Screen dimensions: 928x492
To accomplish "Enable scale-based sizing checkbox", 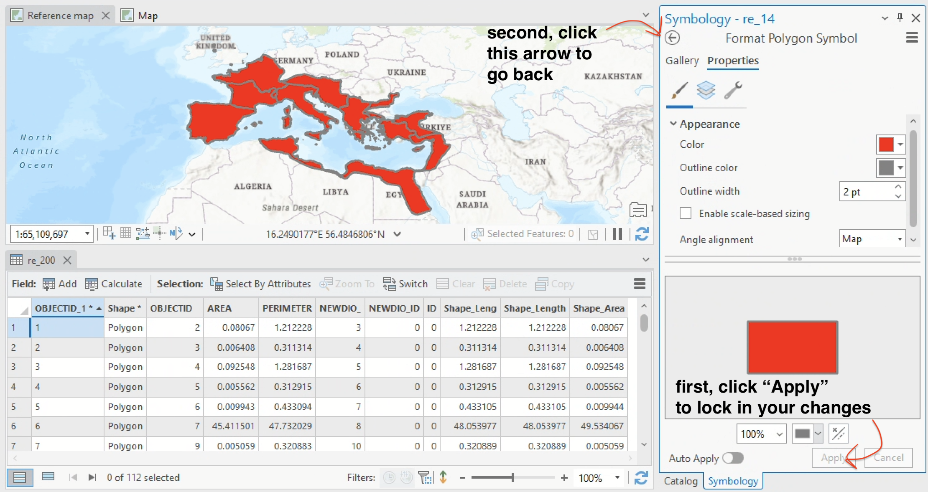I will [x=686, y=213].
